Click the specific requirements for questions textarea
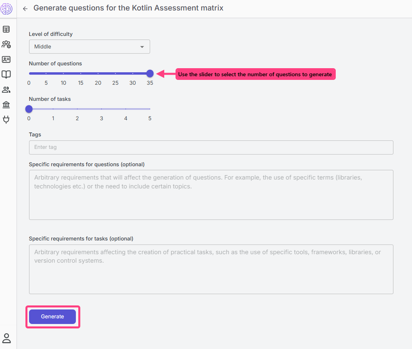Image resolution: width=412 pixels, height=349 pixels. [211, 195]
